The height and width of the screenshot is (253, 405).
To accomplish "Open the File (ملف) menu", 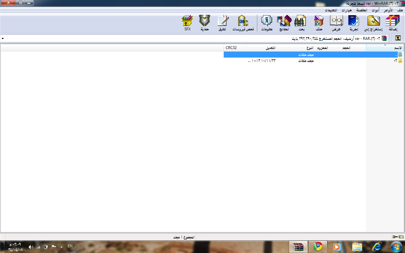I will (400, 10).
